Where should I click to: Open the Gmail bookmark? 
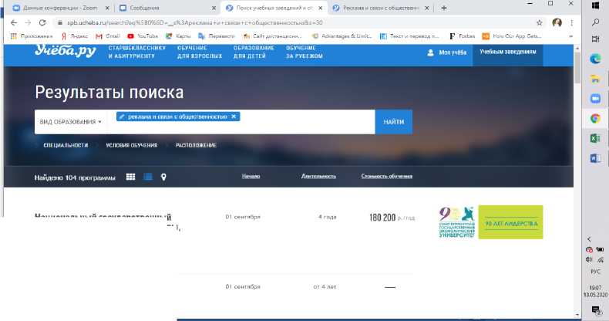[x=108, y=36]
